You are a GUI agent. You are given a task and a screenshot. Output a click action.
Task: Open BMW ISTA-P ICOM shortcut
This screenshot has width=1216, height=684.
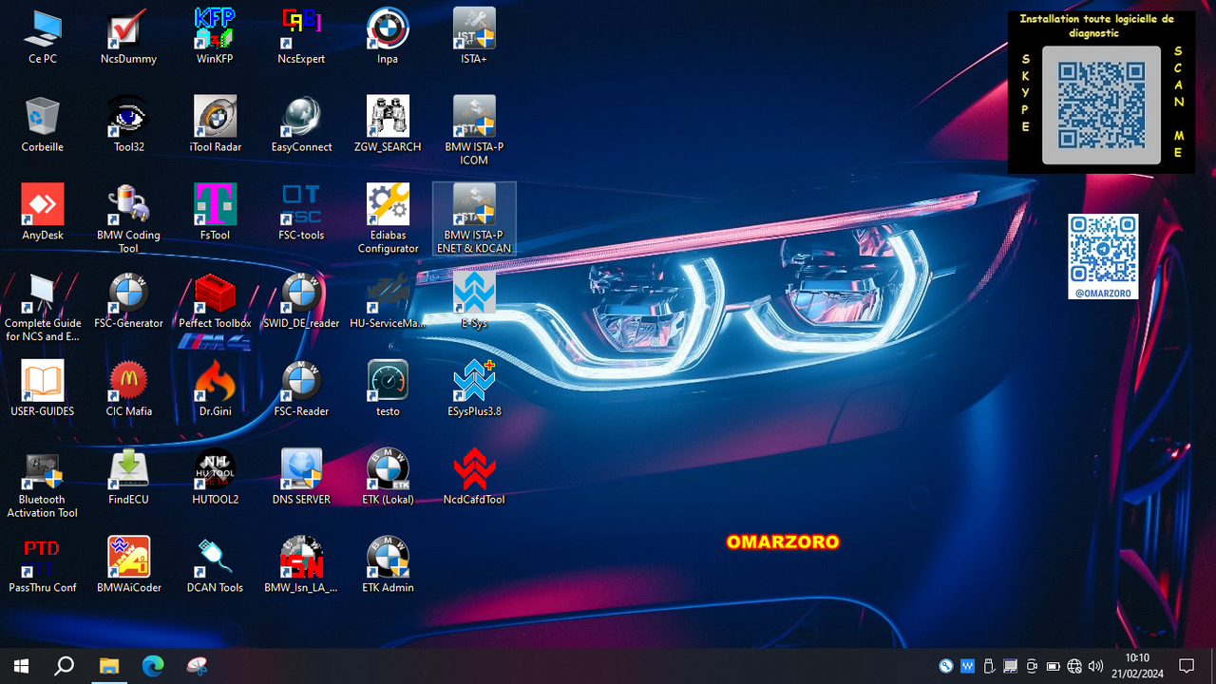[474, 131]
